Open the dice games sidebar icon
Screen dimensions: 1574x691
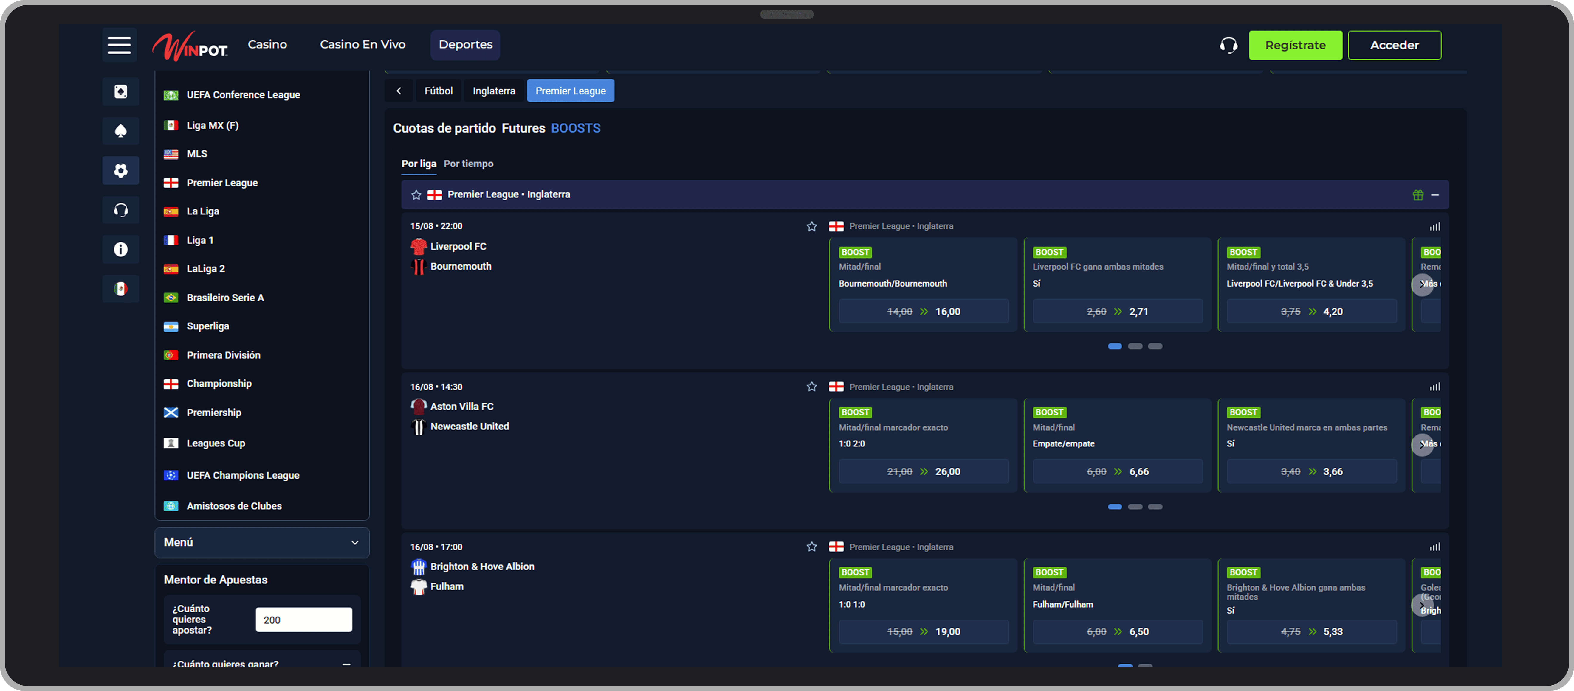tap(120, 91)
